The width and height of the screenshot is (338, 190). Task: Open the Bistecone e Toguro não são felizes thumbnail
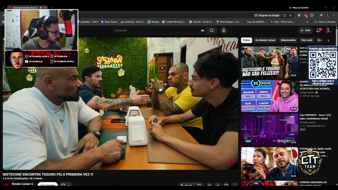point(269,63)
